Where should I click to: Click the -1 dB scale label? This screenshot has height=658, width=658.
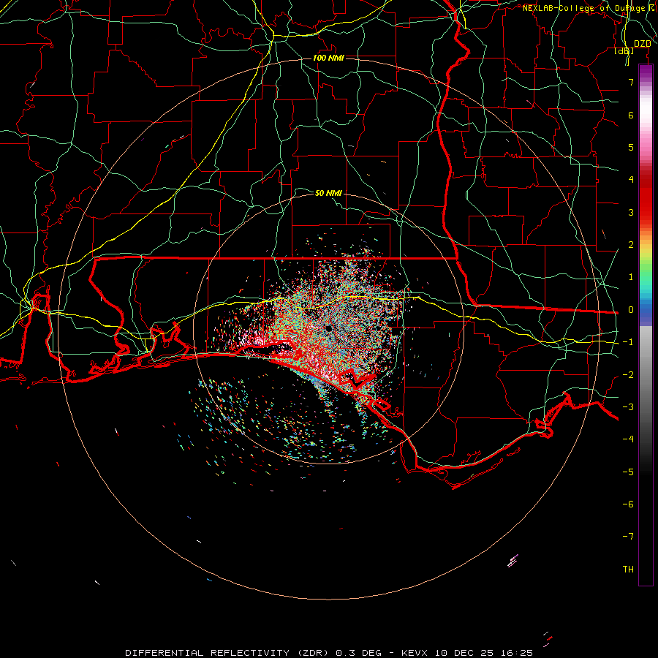pos(628,342)
